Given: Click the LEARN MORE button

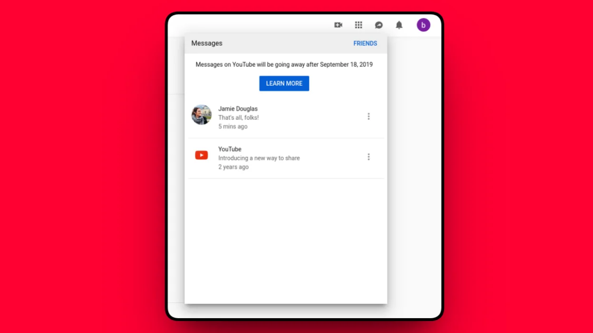Looking at the screenshot, I should (284, 83).
